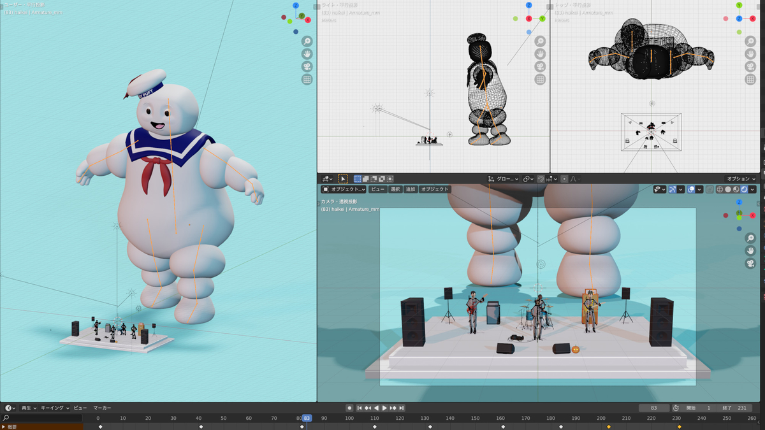Jump to previous keyframe
Screen dimensions: 765x430
tap(368, 408)
